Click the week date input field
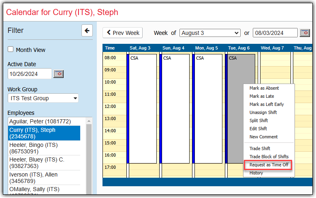This screenshot has width=316, height=198. coord(275,33)
